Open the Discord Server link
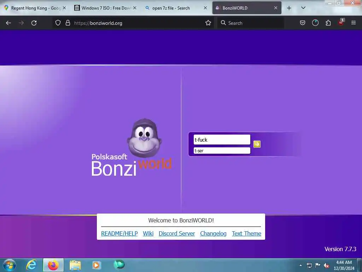 coord(177,233)
